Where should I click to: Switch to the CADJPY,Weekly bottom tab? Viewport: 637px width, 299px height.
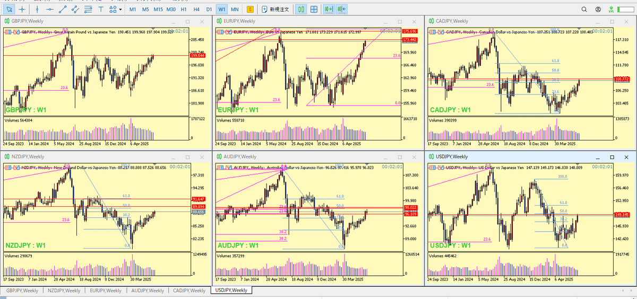click(189, 291)
